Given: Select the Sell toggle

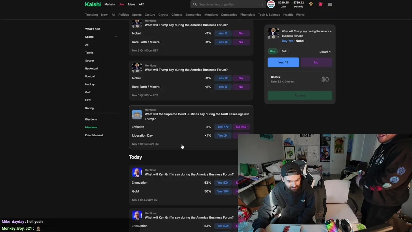Looking at the screenshot, I should pos(284,51).
